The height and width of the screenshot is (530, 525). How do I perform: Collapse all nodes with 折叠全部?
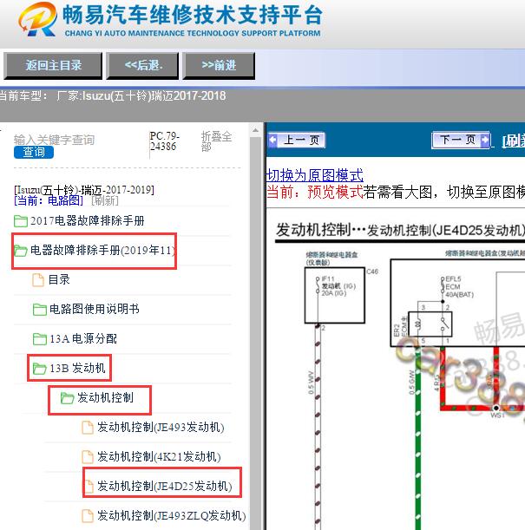coord(216,141)
